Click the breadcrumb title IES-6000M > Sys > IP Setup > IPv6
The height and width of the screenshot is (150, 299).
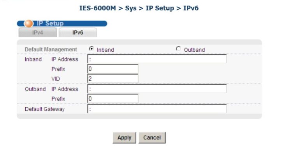pos(139,8)
